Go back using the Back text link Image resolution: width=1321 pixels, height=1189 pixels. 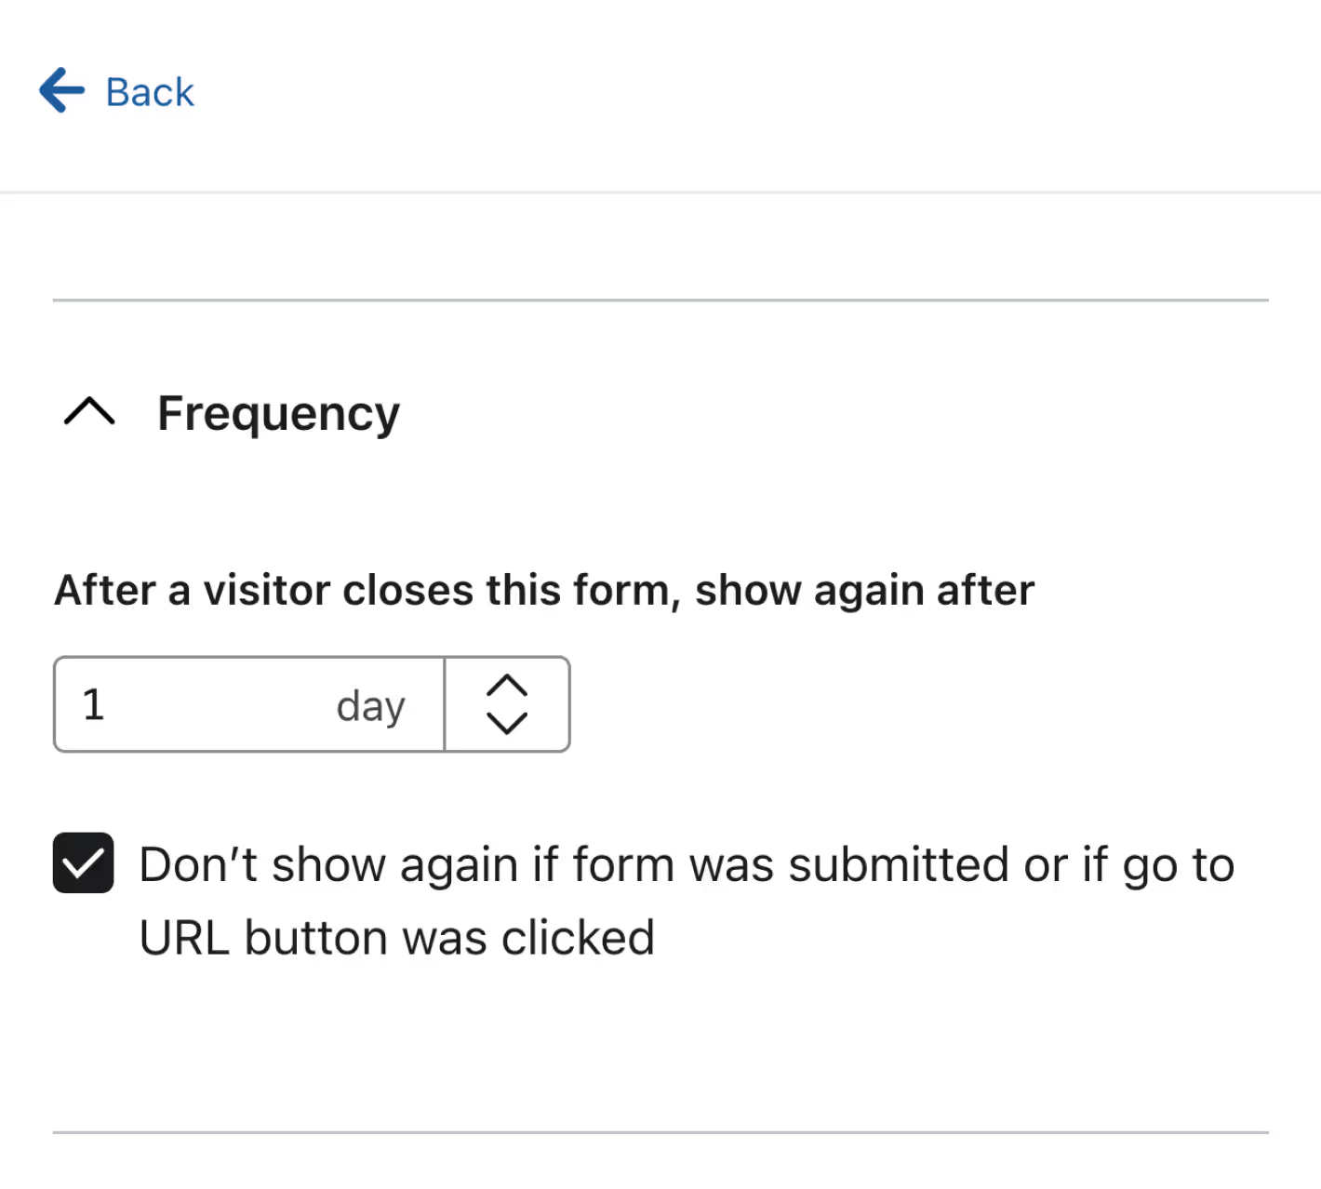click(x=150, y=92)
